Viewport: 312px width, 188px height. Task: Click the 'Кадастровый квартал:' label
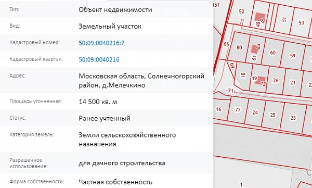tap(36, 59)
